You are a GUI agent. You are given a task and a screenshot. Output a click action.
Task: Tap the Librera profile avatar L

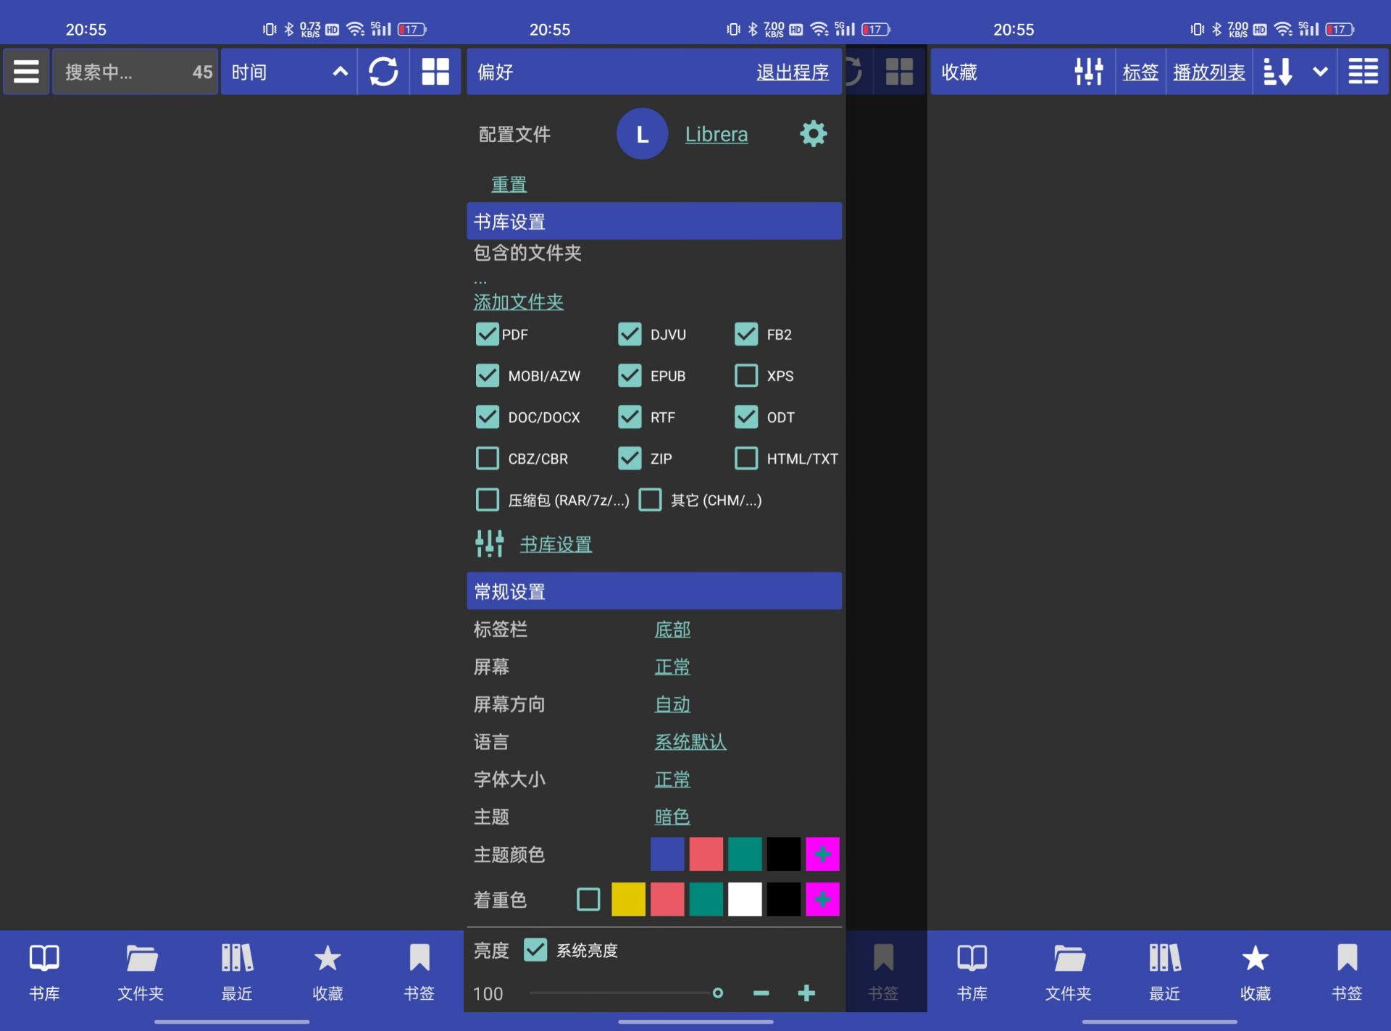pyautogui.click(x=642, y=134)
